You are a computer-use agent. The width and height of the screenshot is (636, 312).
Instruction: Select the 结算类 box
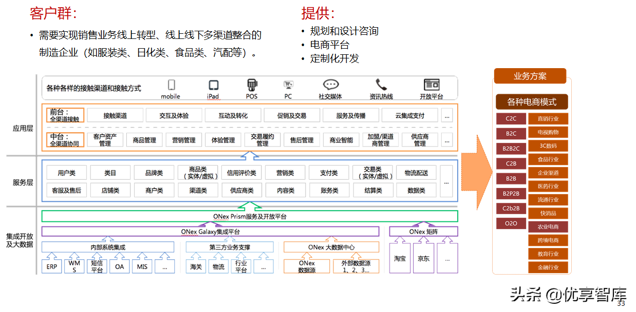pos(372,190)
